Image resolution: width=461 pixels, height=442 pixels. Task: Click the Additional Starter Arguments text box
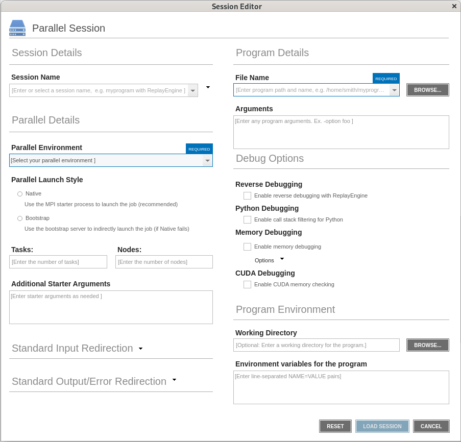(111, 307)
